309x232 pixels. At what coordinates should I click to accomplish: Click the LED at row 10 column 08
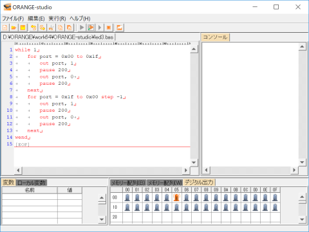(206, 207)
